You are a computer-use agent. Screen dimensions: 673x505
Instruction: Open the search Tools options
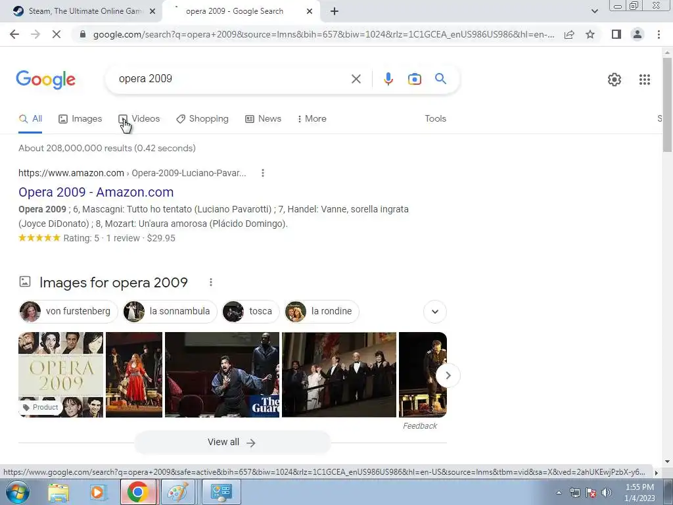(x=435, y=119)
